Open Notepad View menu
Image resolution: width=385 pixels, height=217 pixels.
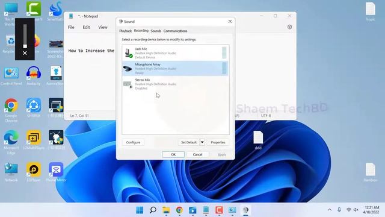coord(103,27)
